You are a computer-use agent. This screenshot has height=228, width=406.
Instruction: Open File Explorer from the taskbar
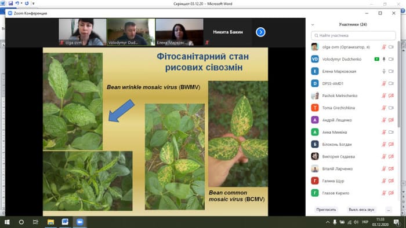[x=51, y=222]
